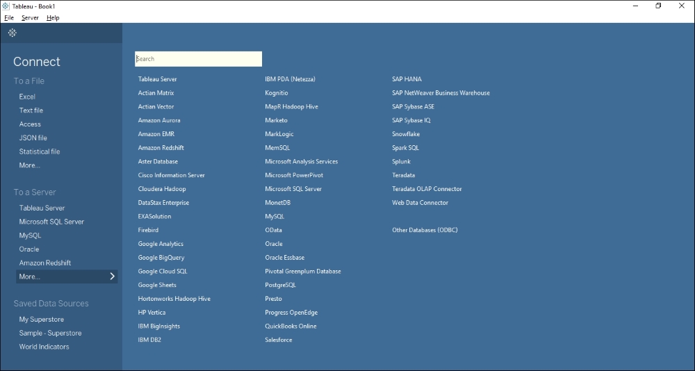The image size is (695, 371).
Task: Connect to Google Sheets
Action: click(157, 285)
